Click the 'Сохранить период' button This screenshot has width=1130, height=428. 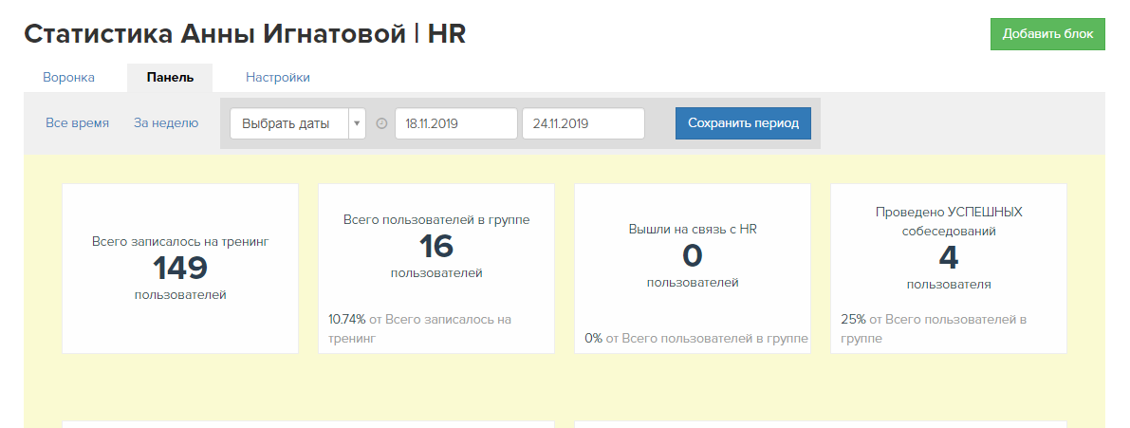point(743,123)
